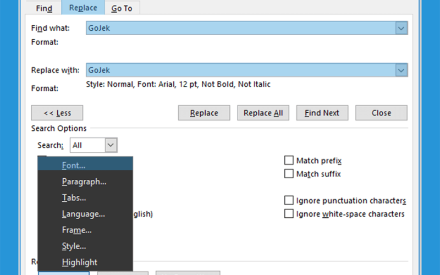The image size is (440, 275).
Task: Switch to the Find tab
Action: [44, 8]
